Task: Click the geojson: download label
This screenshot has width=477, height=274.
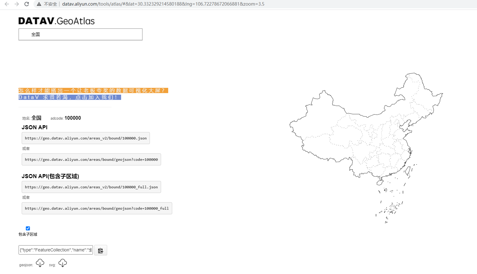Action: [26, 265]
